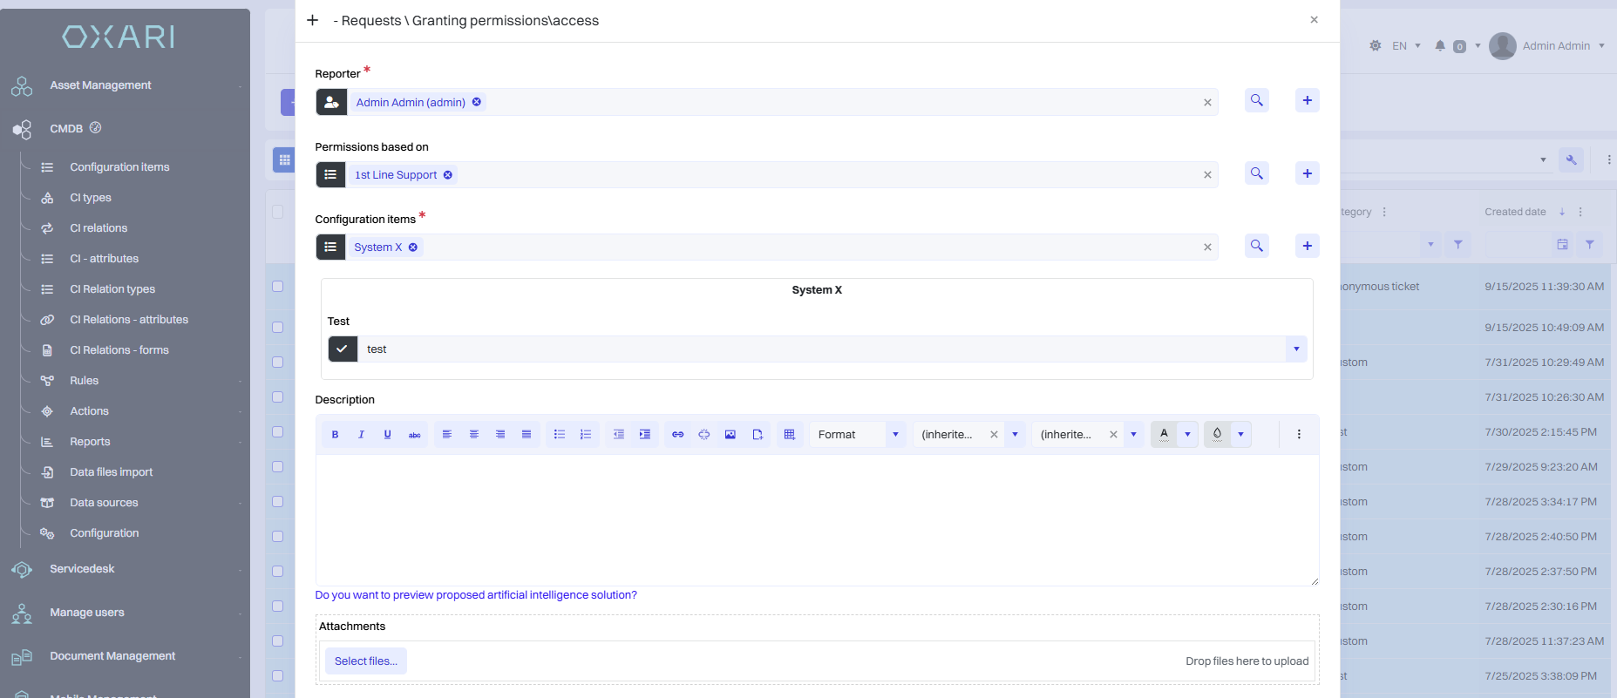Tick checkbox for 9/15/2025 11:39:30 AM row
1617x698 pixels.
[x=277, y=286]
